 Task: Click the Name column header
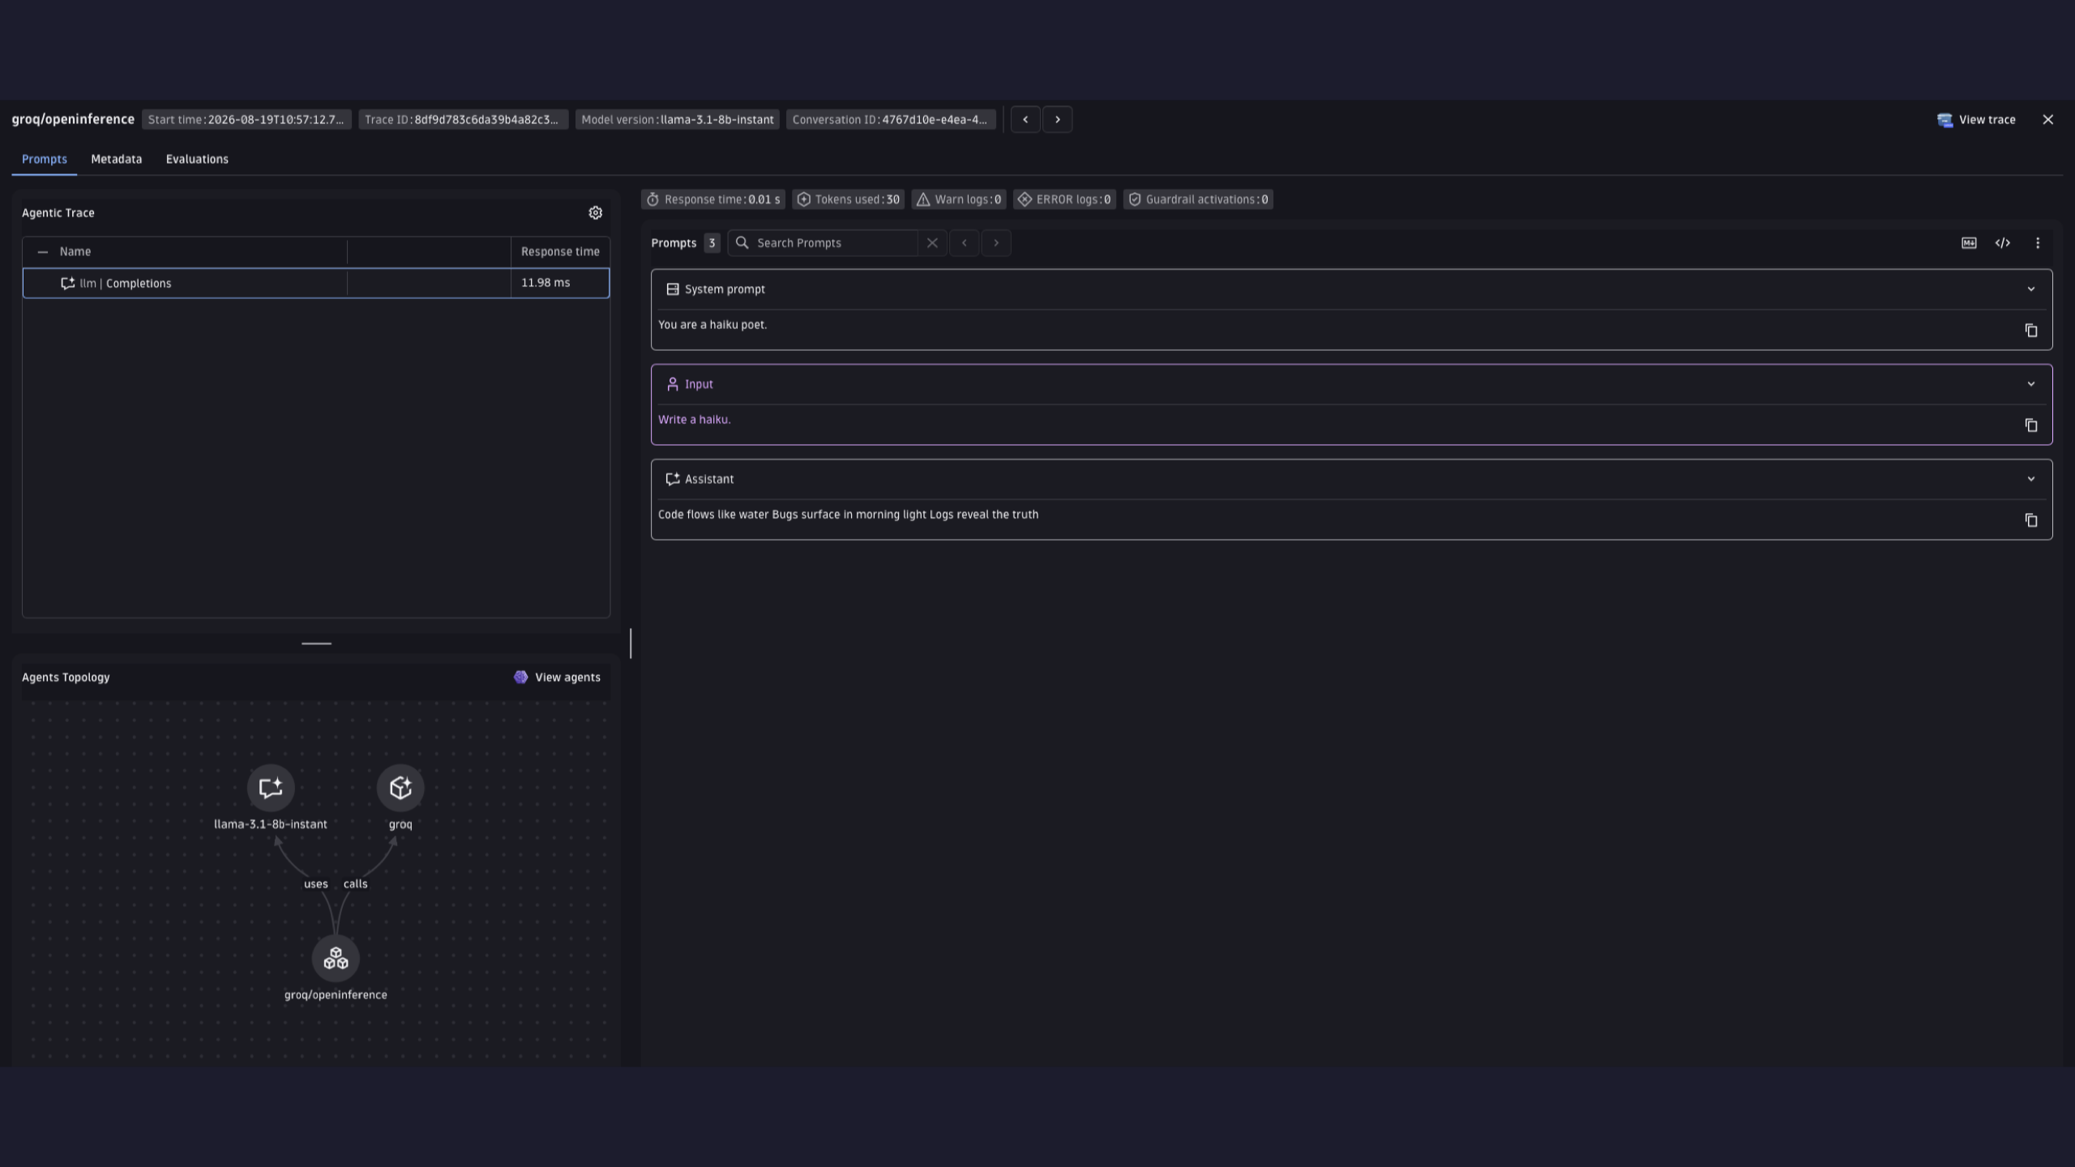[x=75, y=252]
